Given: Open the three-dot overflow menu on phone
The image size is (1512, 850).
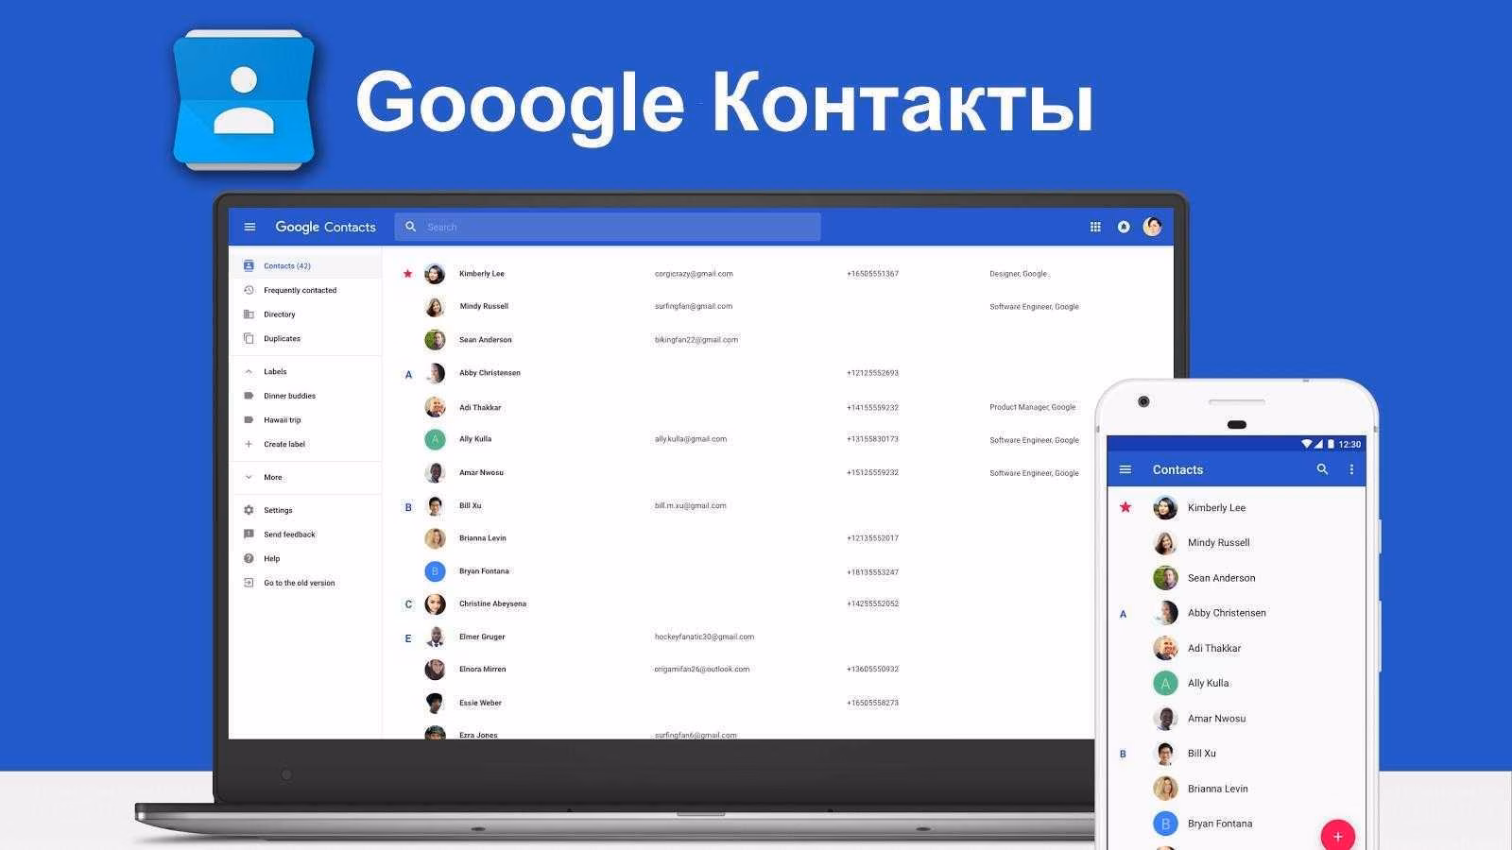Looking at the screenshot, I should (1351, 469).
